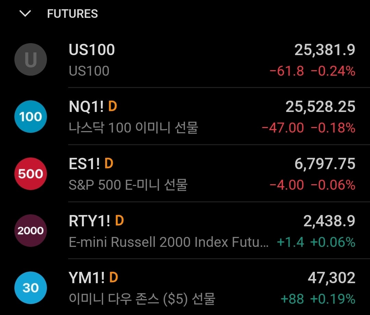Image resolution: width=370 pixels, height=315 pixels.
Task: Tap the blue 100 icon for NQ1!
Action: click(30, 117)
